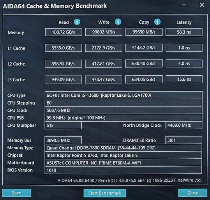Click the L1 Cache row label
The image size is (210, 200).
[16, 48]
